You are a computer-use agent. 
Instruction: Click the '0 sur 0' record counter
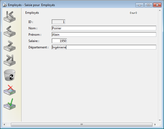click(133, 13)
